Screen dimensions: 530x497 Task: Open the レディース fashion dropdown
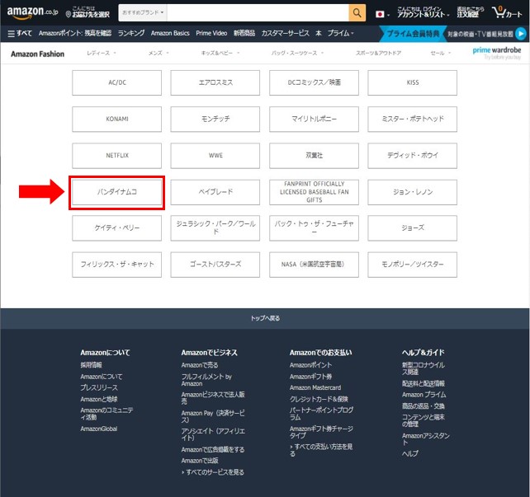click(x=101, y=53)
